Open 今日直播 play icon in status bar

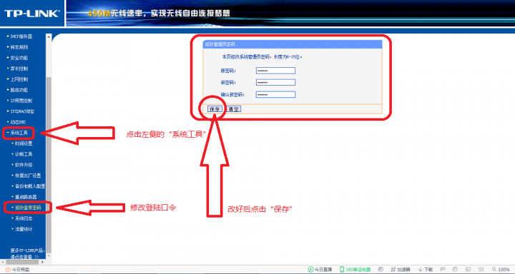point(310,270)
